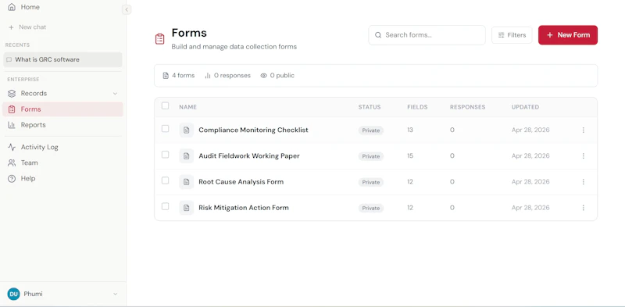Open Reports from the sidebar
625x307 pixels.
(x=63, y=125)
